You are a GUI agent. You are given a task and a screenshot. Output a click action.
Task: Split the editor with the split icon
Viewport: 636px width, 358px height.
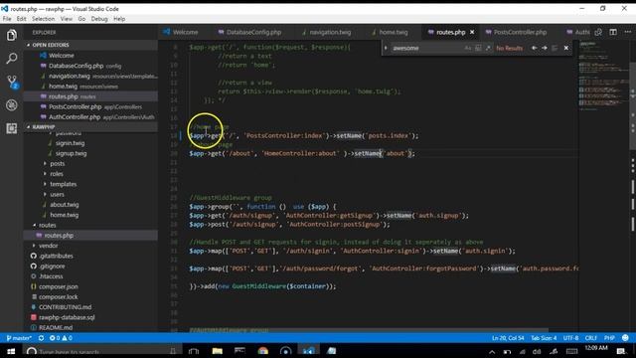click(613, 32)
